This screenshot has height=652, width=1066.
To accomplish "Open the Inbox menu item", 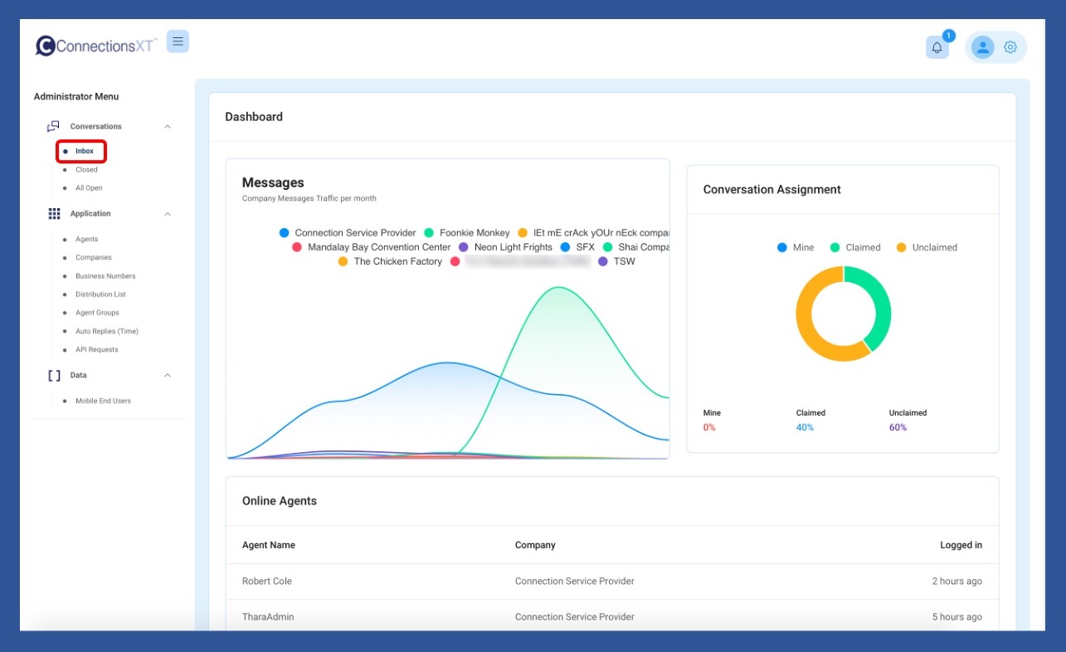I will point(85,151).
